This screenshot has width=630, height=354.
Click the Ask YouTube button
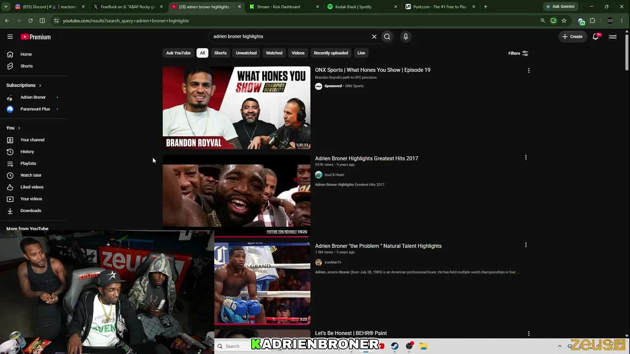(x=178, y=53)
